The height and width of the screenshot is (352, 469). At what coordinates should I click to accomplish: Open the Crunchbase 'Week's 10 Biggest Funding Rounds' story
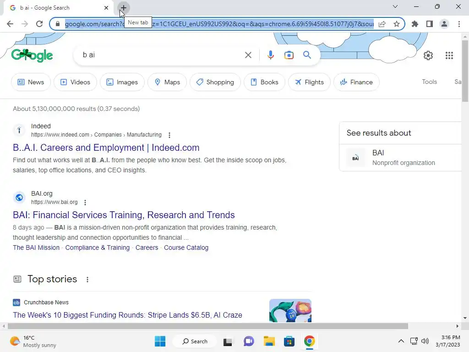click(x=127, y=315)
